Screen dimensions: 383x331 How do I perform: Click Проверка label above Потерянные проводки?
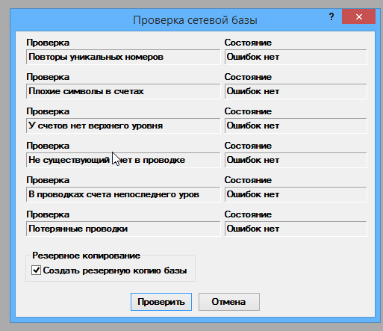[x=48, y=214]
